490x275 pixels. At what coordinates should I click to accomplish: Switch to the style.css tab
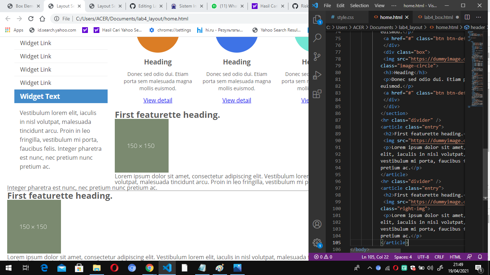tap(345, 17)
